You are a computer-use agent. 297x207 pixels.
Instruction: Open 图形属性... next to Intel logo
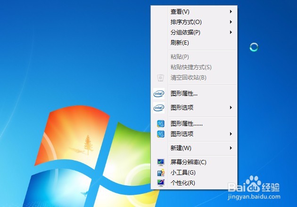click(194, 94)
